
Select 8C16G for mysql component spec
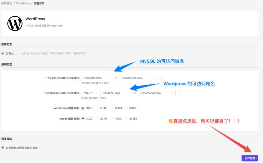126,119
